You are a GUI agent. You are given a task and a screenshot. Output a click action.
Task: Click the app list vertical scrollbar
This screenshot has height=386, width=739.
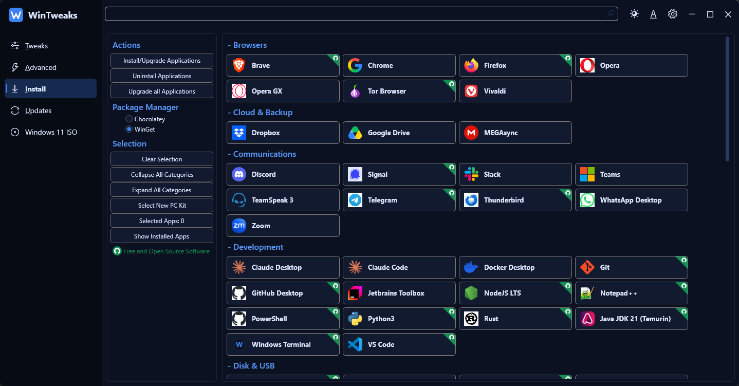coord(727,99)
